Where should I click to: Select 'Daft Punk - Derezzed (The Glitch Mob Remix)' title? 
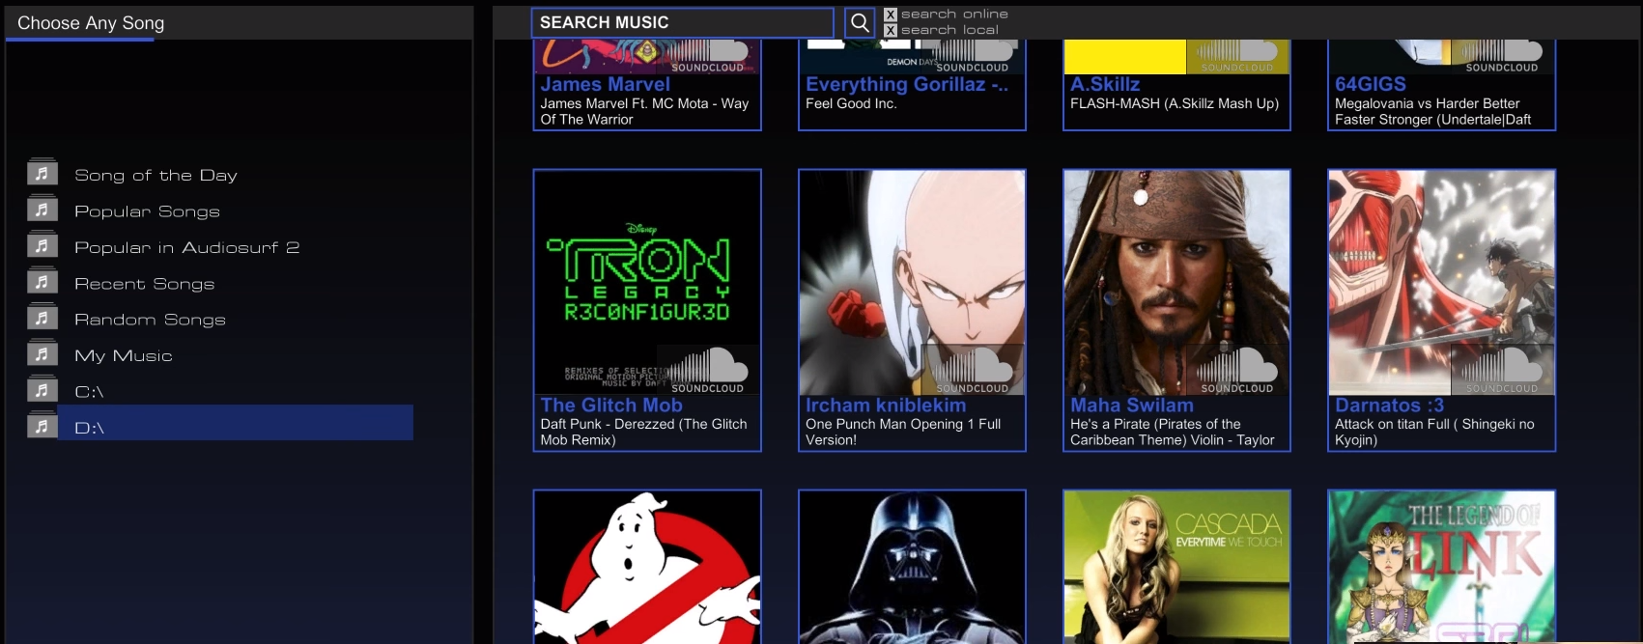pyautogui.click(x=643, y=432)
